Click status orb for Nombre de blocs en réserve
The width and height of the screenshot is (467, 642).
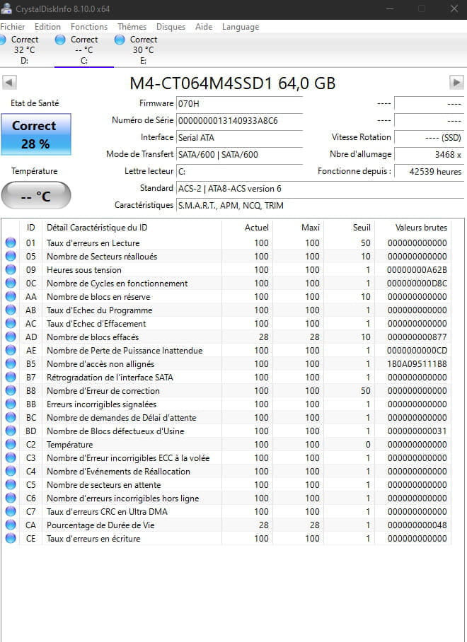(11, 296)
